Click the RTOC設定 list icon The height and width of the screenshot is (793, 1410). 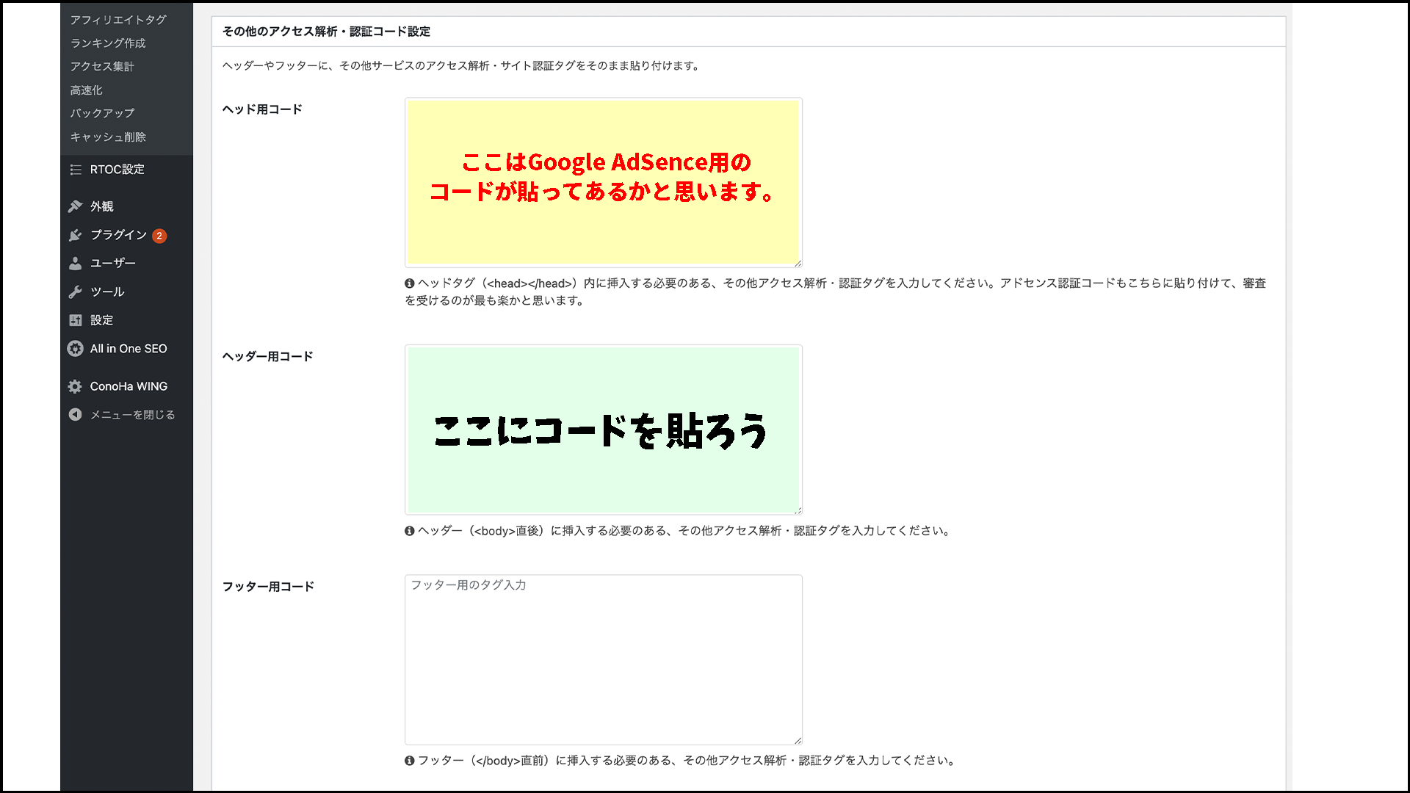[76, 170]
